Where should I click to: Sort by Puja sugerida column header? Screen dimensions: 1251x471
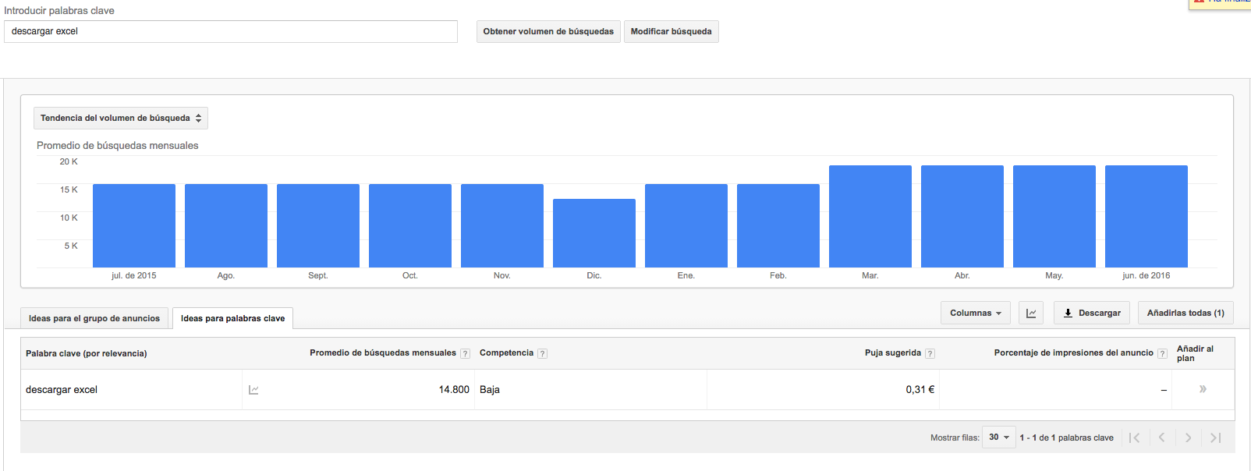click(893, 353)
